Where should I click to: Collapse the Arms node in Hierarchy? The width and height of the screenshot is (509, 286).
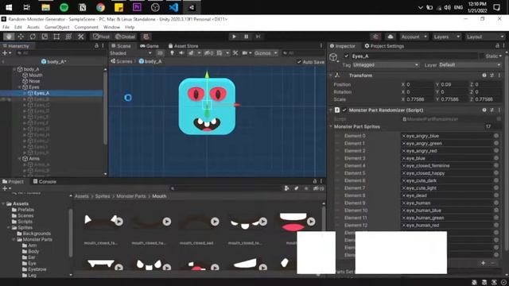tap(19, 159)
